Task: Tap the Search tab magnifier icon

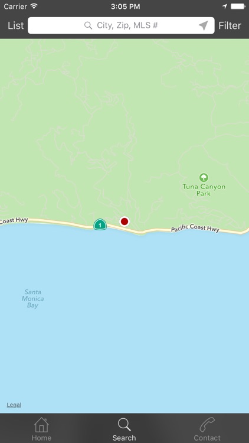Action: [x=125, y=425]
